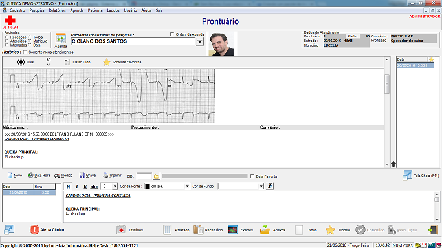The image size is (442, 248).
Task: Click the Grava save button
Action: click(87, 176)
